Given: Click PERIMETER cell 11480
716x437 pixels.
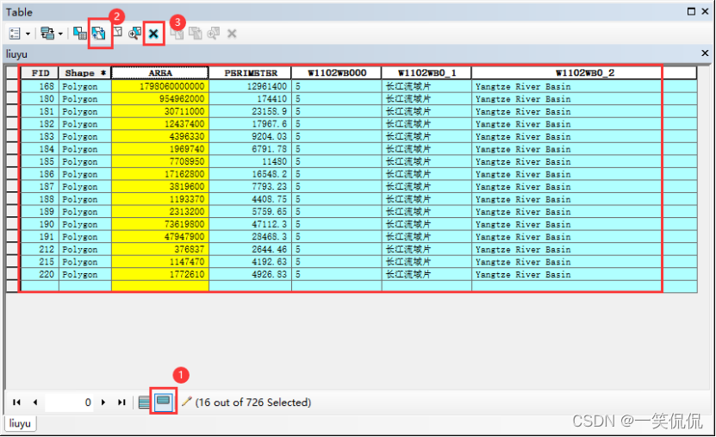Looking at the screenshot, I should pos(250,162).
